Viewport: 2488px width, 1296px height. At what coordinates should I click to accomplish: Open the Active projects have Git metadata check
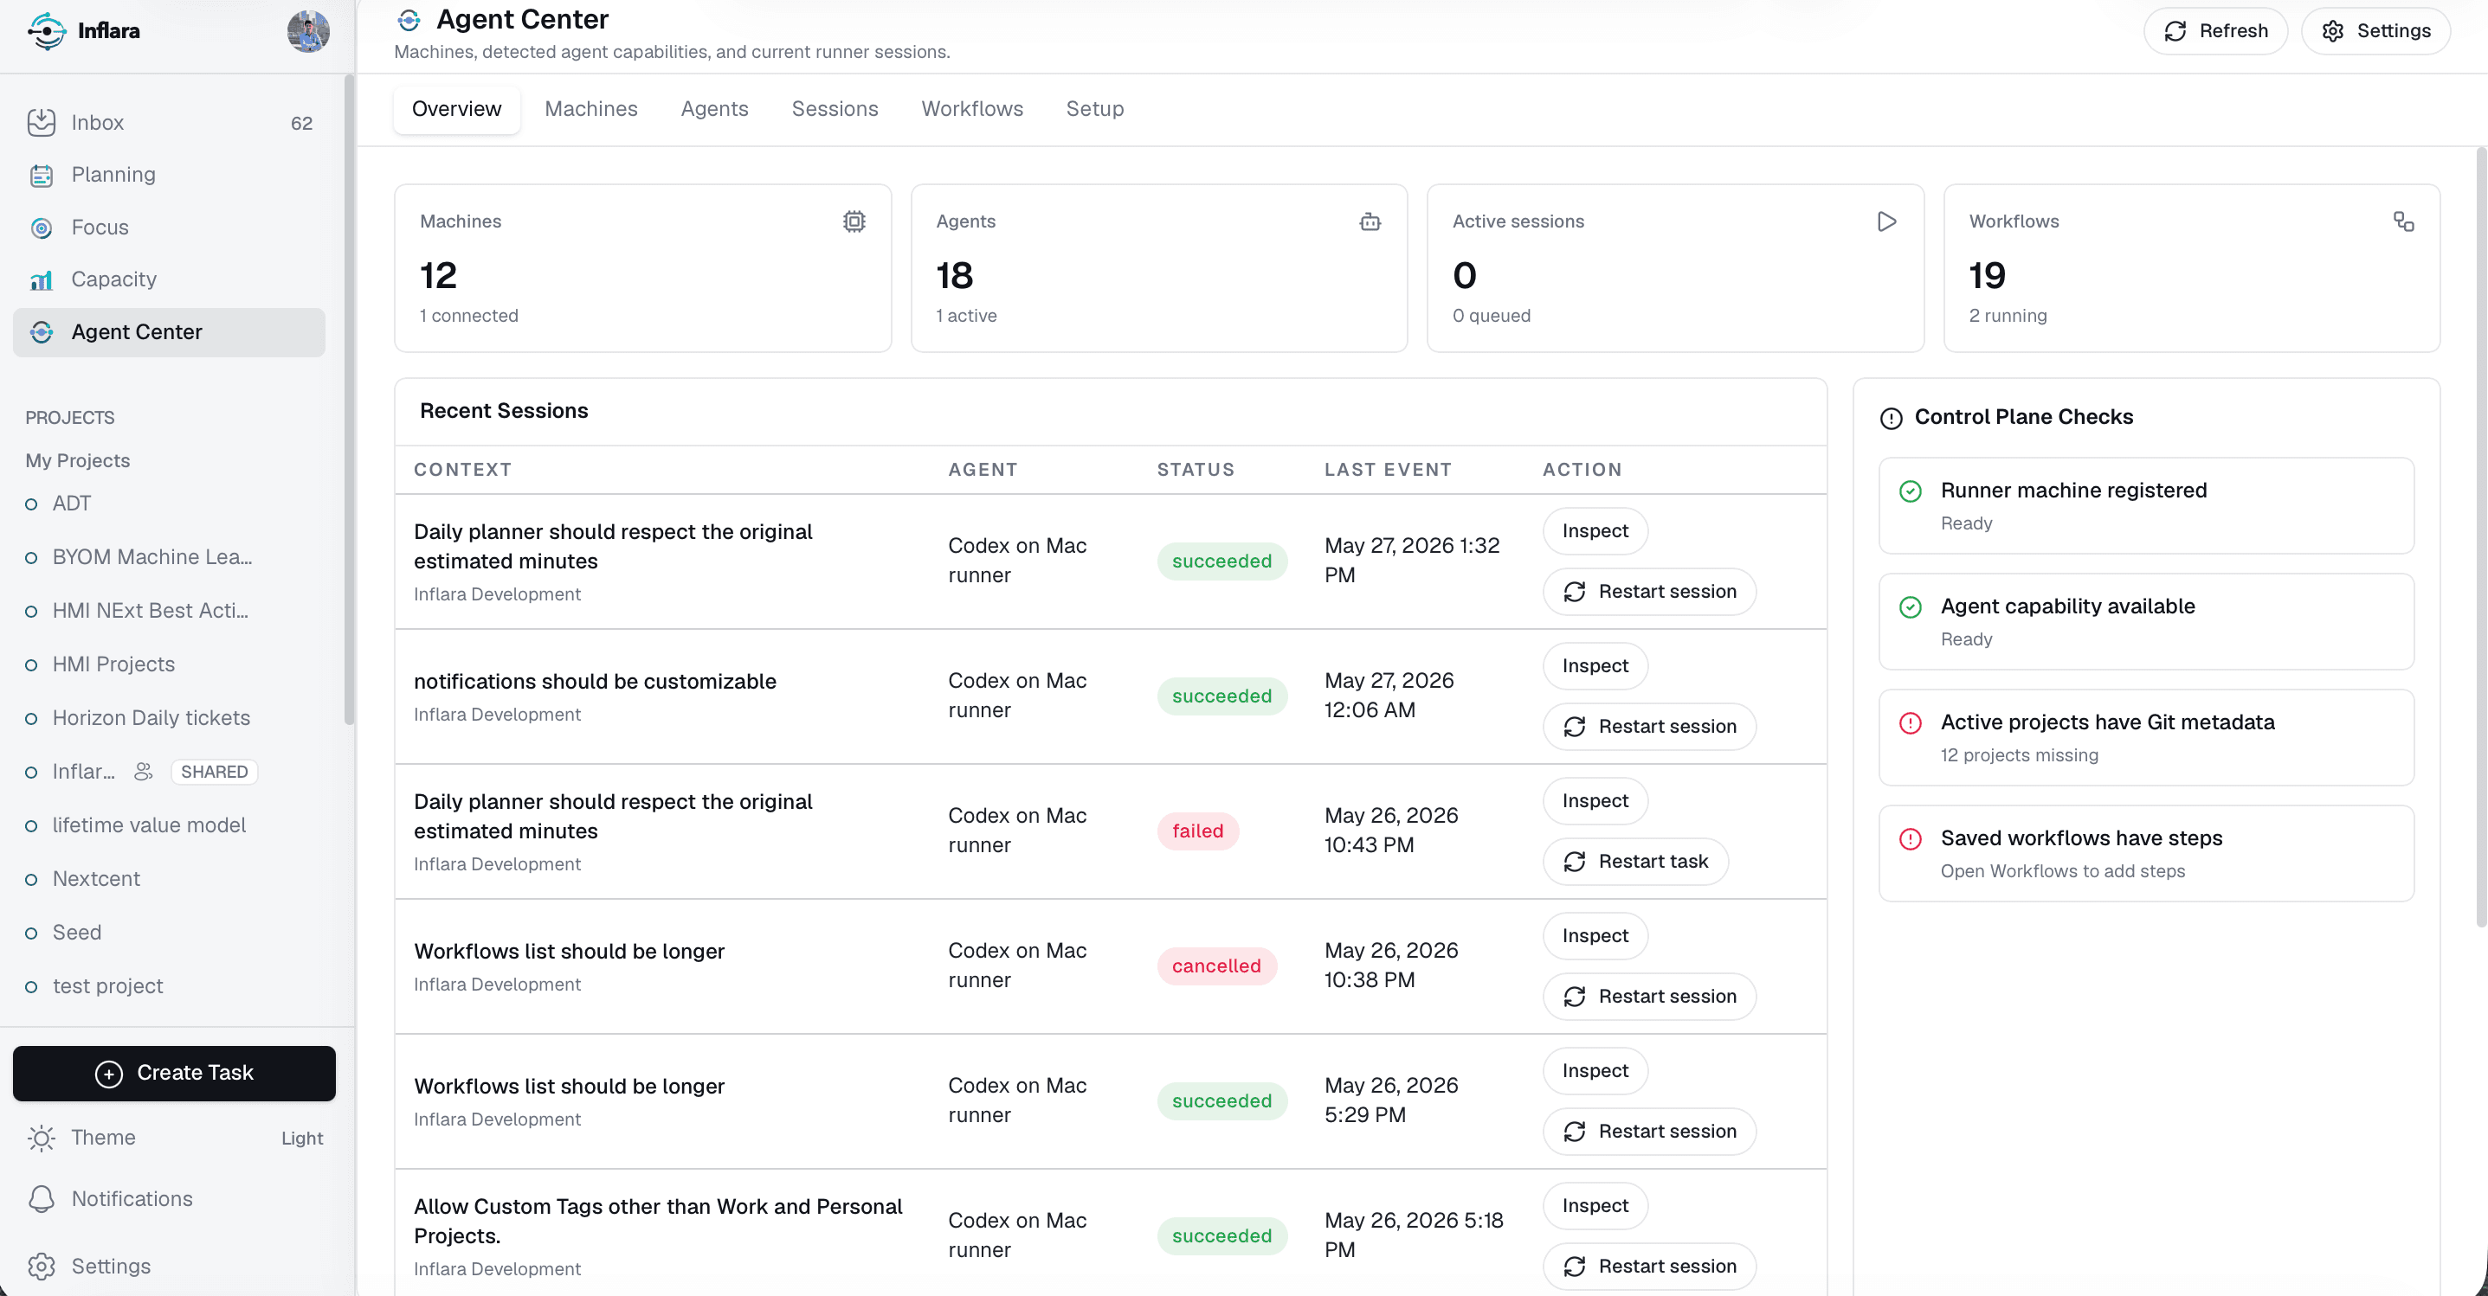coord(2146,737)
